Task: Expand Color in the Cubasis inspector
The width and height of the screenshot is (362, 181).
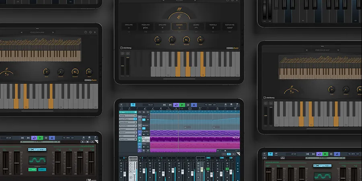Action: (128, 136)
